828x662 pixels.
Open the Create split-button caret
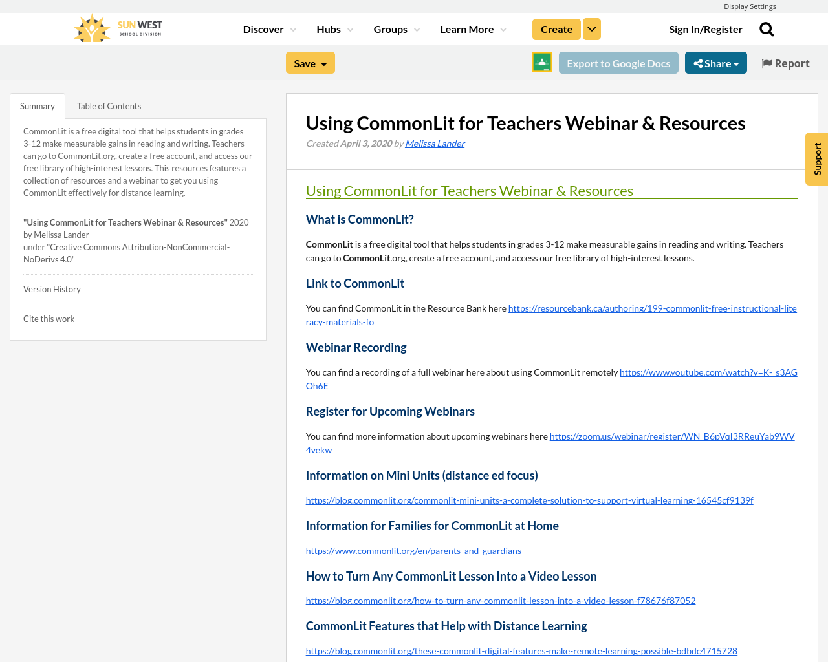click(x=591, y=28)
